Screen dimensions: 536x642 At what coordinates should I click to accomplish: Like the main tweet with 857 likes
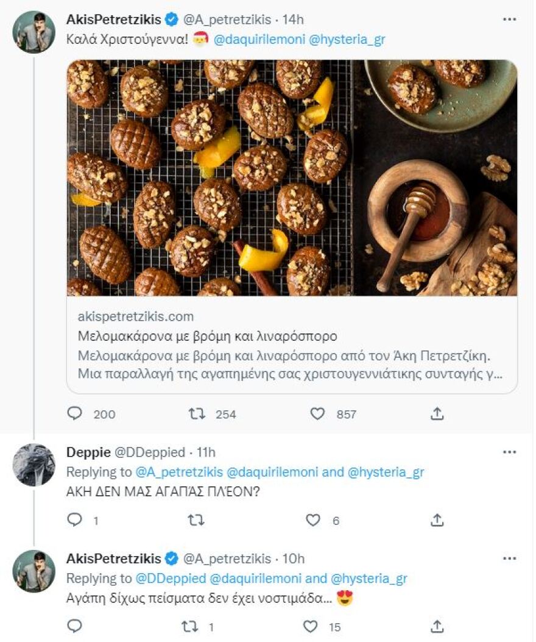click(x=317, y=414)
